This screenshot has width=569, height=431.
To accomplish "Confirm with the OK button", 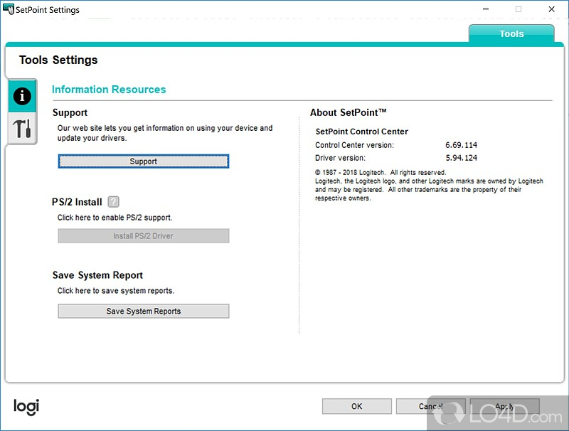I will tap(356, 406).
